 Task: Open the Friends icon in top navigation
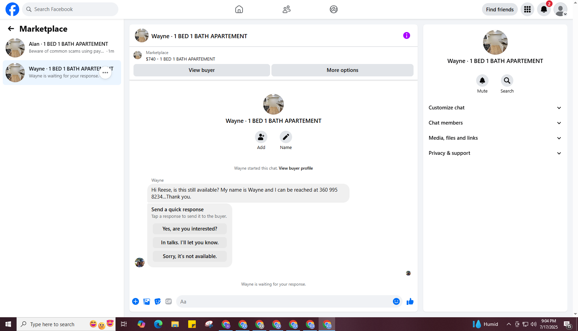click(x=287, y=9)
